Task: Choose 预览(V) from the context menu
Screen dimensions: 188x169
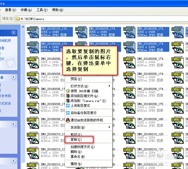Action: (89, 79)
